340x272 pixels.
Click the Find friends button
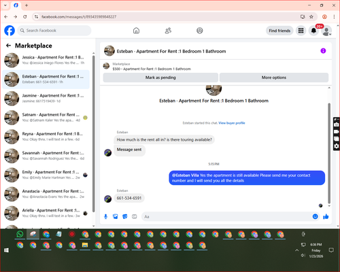pos(279,31)
